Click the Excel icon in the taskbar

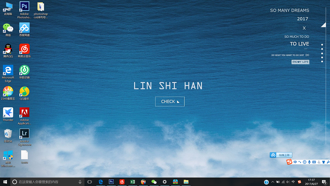pos(133,182)
